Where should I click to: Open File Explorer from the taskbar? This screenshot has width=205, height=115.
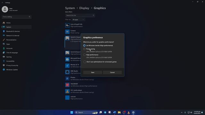119,112
